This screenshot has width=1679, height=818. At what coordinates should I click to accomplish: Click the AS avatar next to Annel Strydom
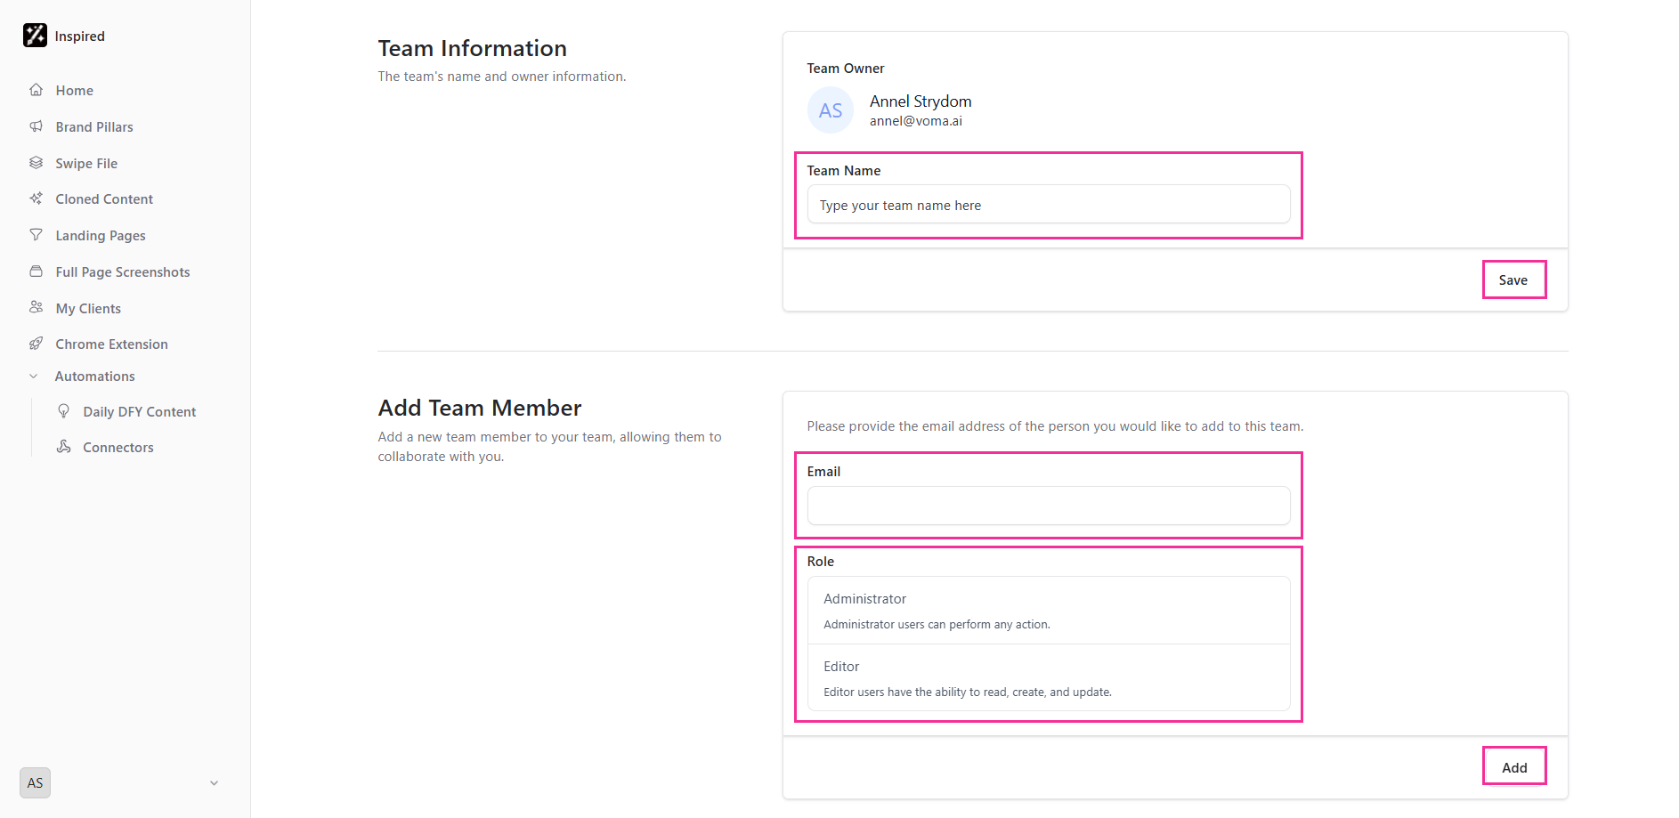[x=831, y=110]
